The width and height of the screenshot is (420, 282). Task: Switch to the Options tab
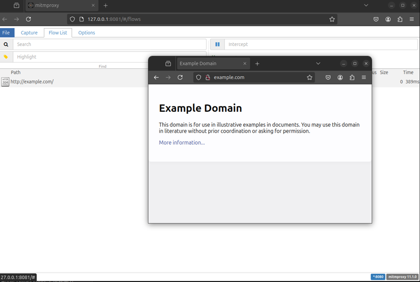(x=87, y=32)
